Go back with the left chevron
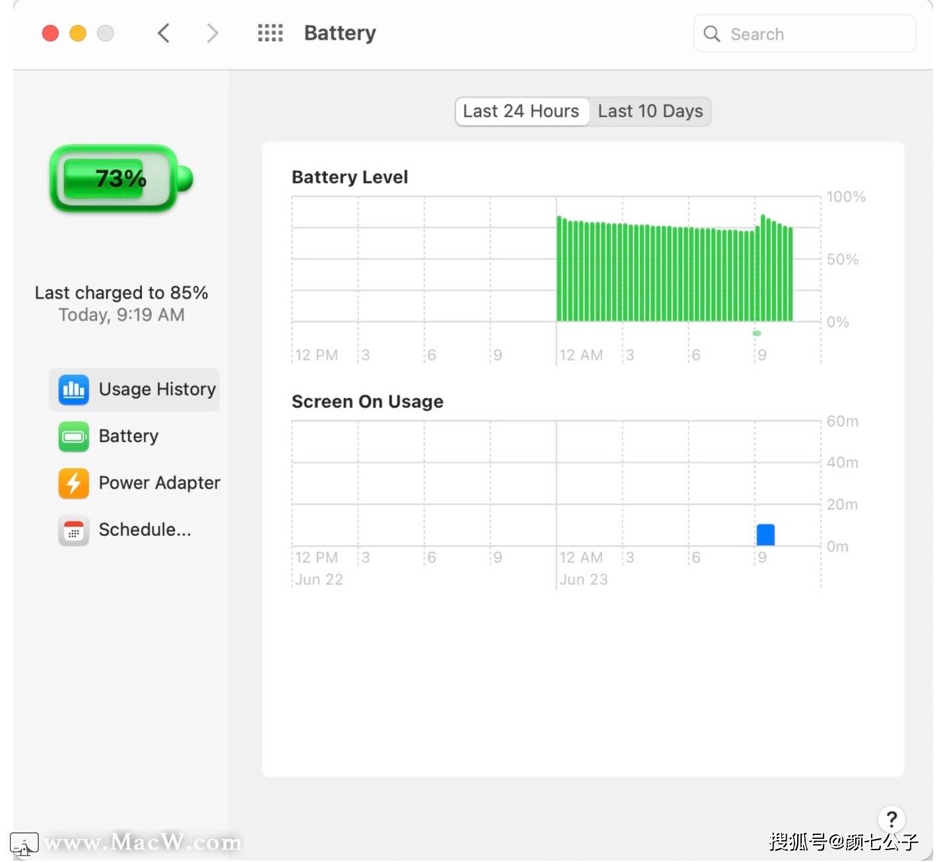 (x=164, y=33)
